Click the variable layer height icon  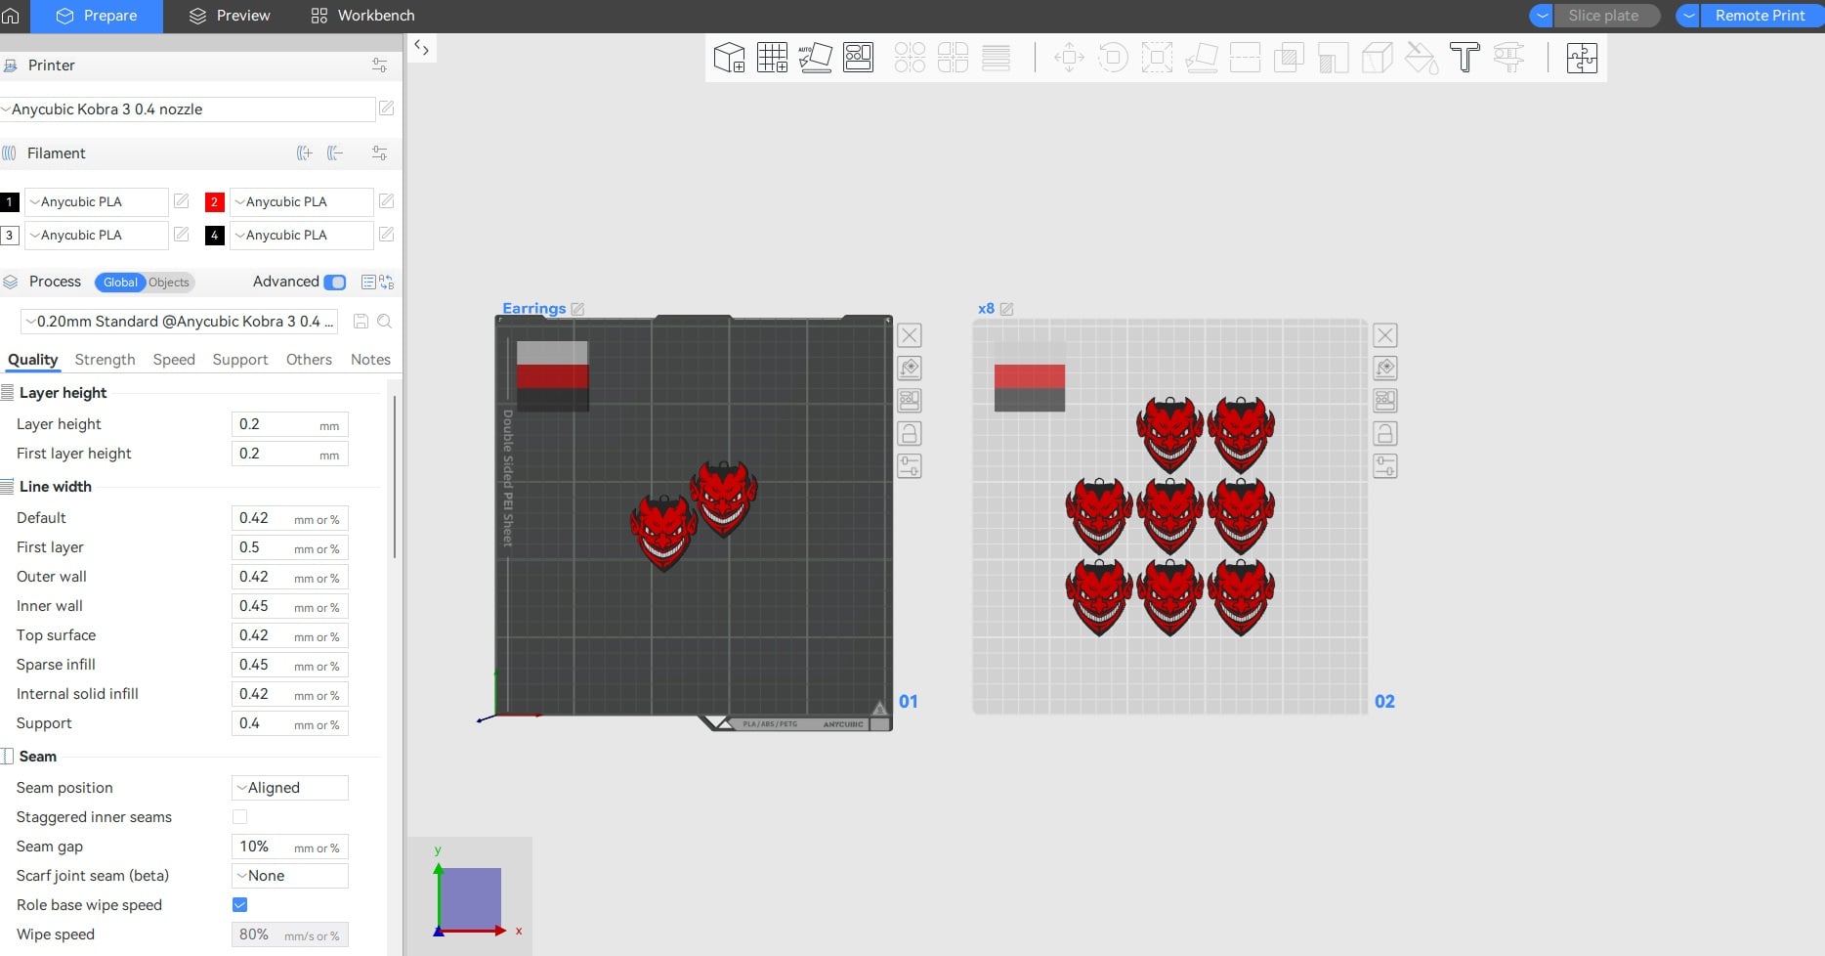tap(996, 58)
